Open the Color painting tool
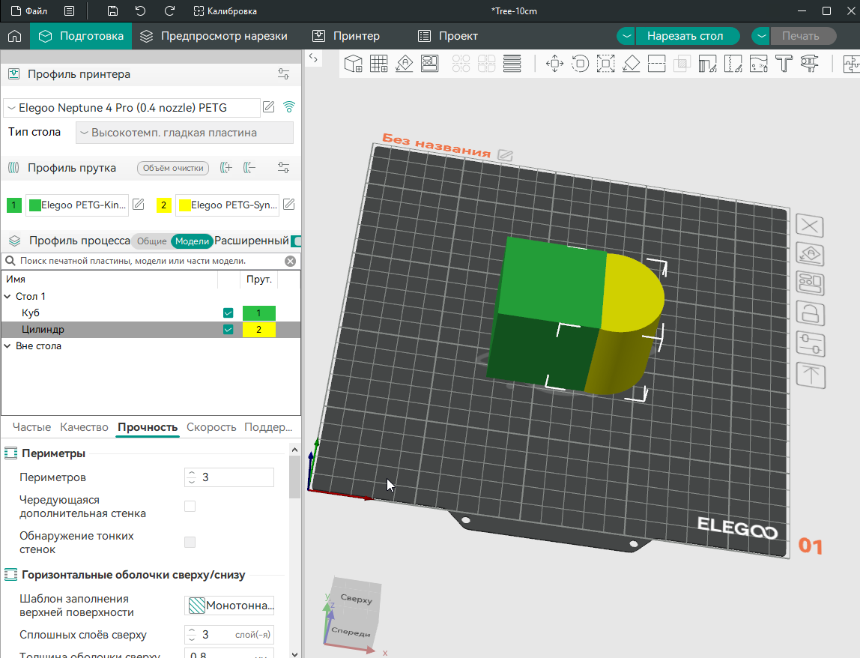Screen dimensions: 860x658 [759, 64]
